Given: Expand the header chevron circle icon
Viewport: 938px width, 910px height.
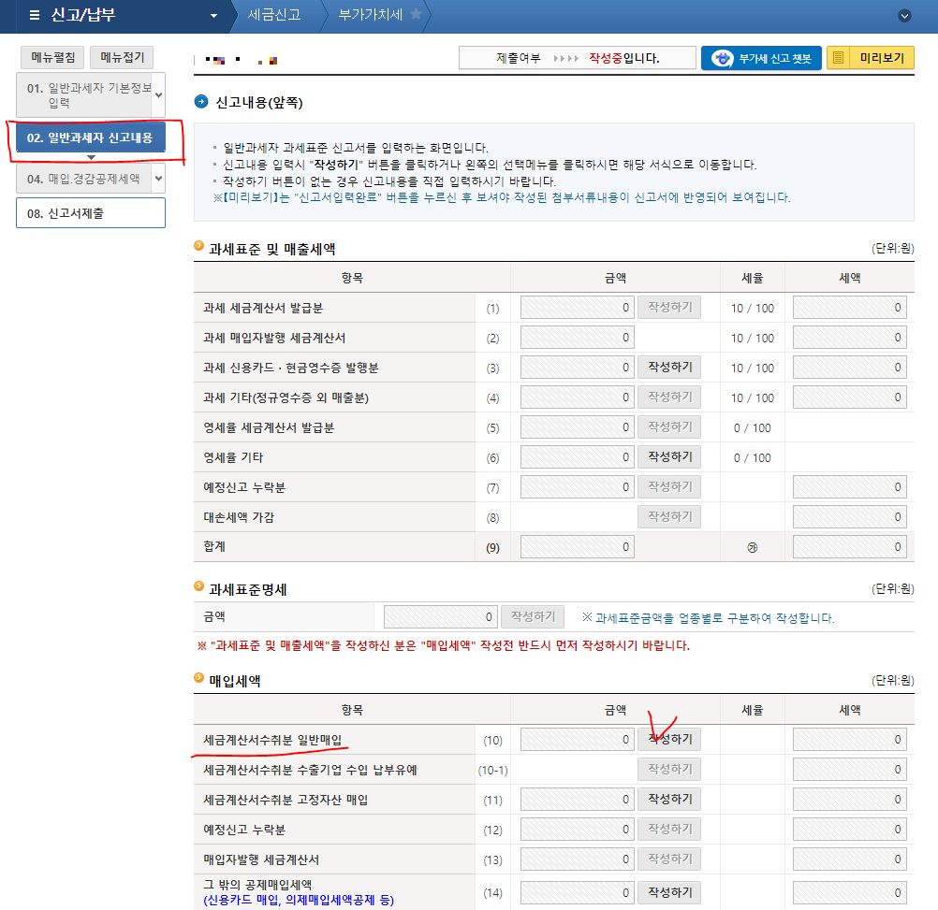Looking at the screenshot, I should (904, 16).
